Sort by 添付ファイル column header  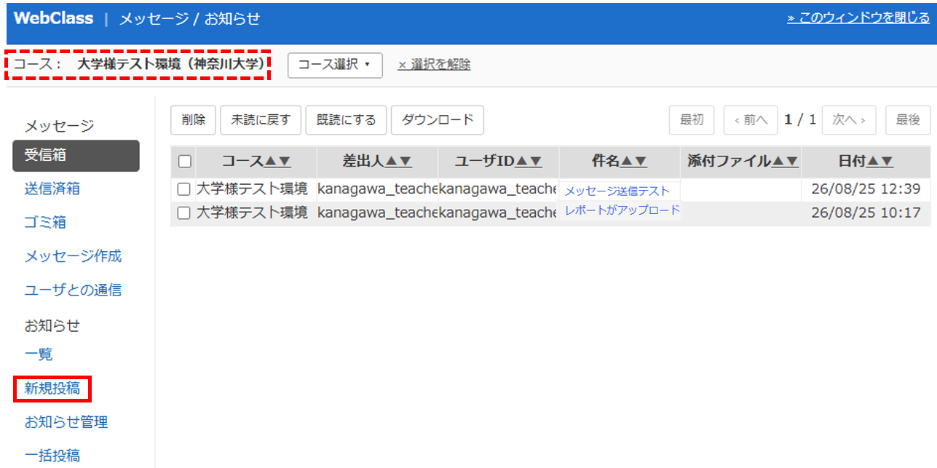743,162
